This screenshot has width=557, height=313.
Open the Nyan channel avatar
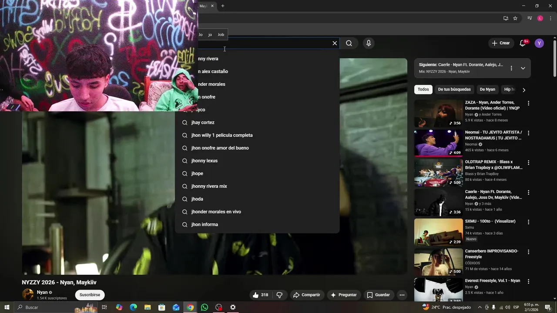tap(28, 294)
